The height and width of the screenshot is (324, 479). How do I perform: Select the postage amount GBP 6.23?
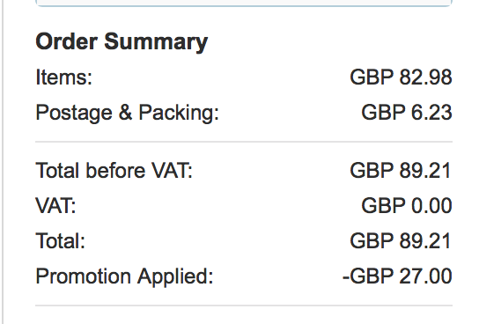(x=407, y=113)
